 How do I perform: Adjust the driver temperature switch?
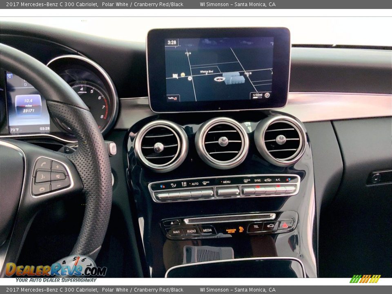[x=163, y=196]
